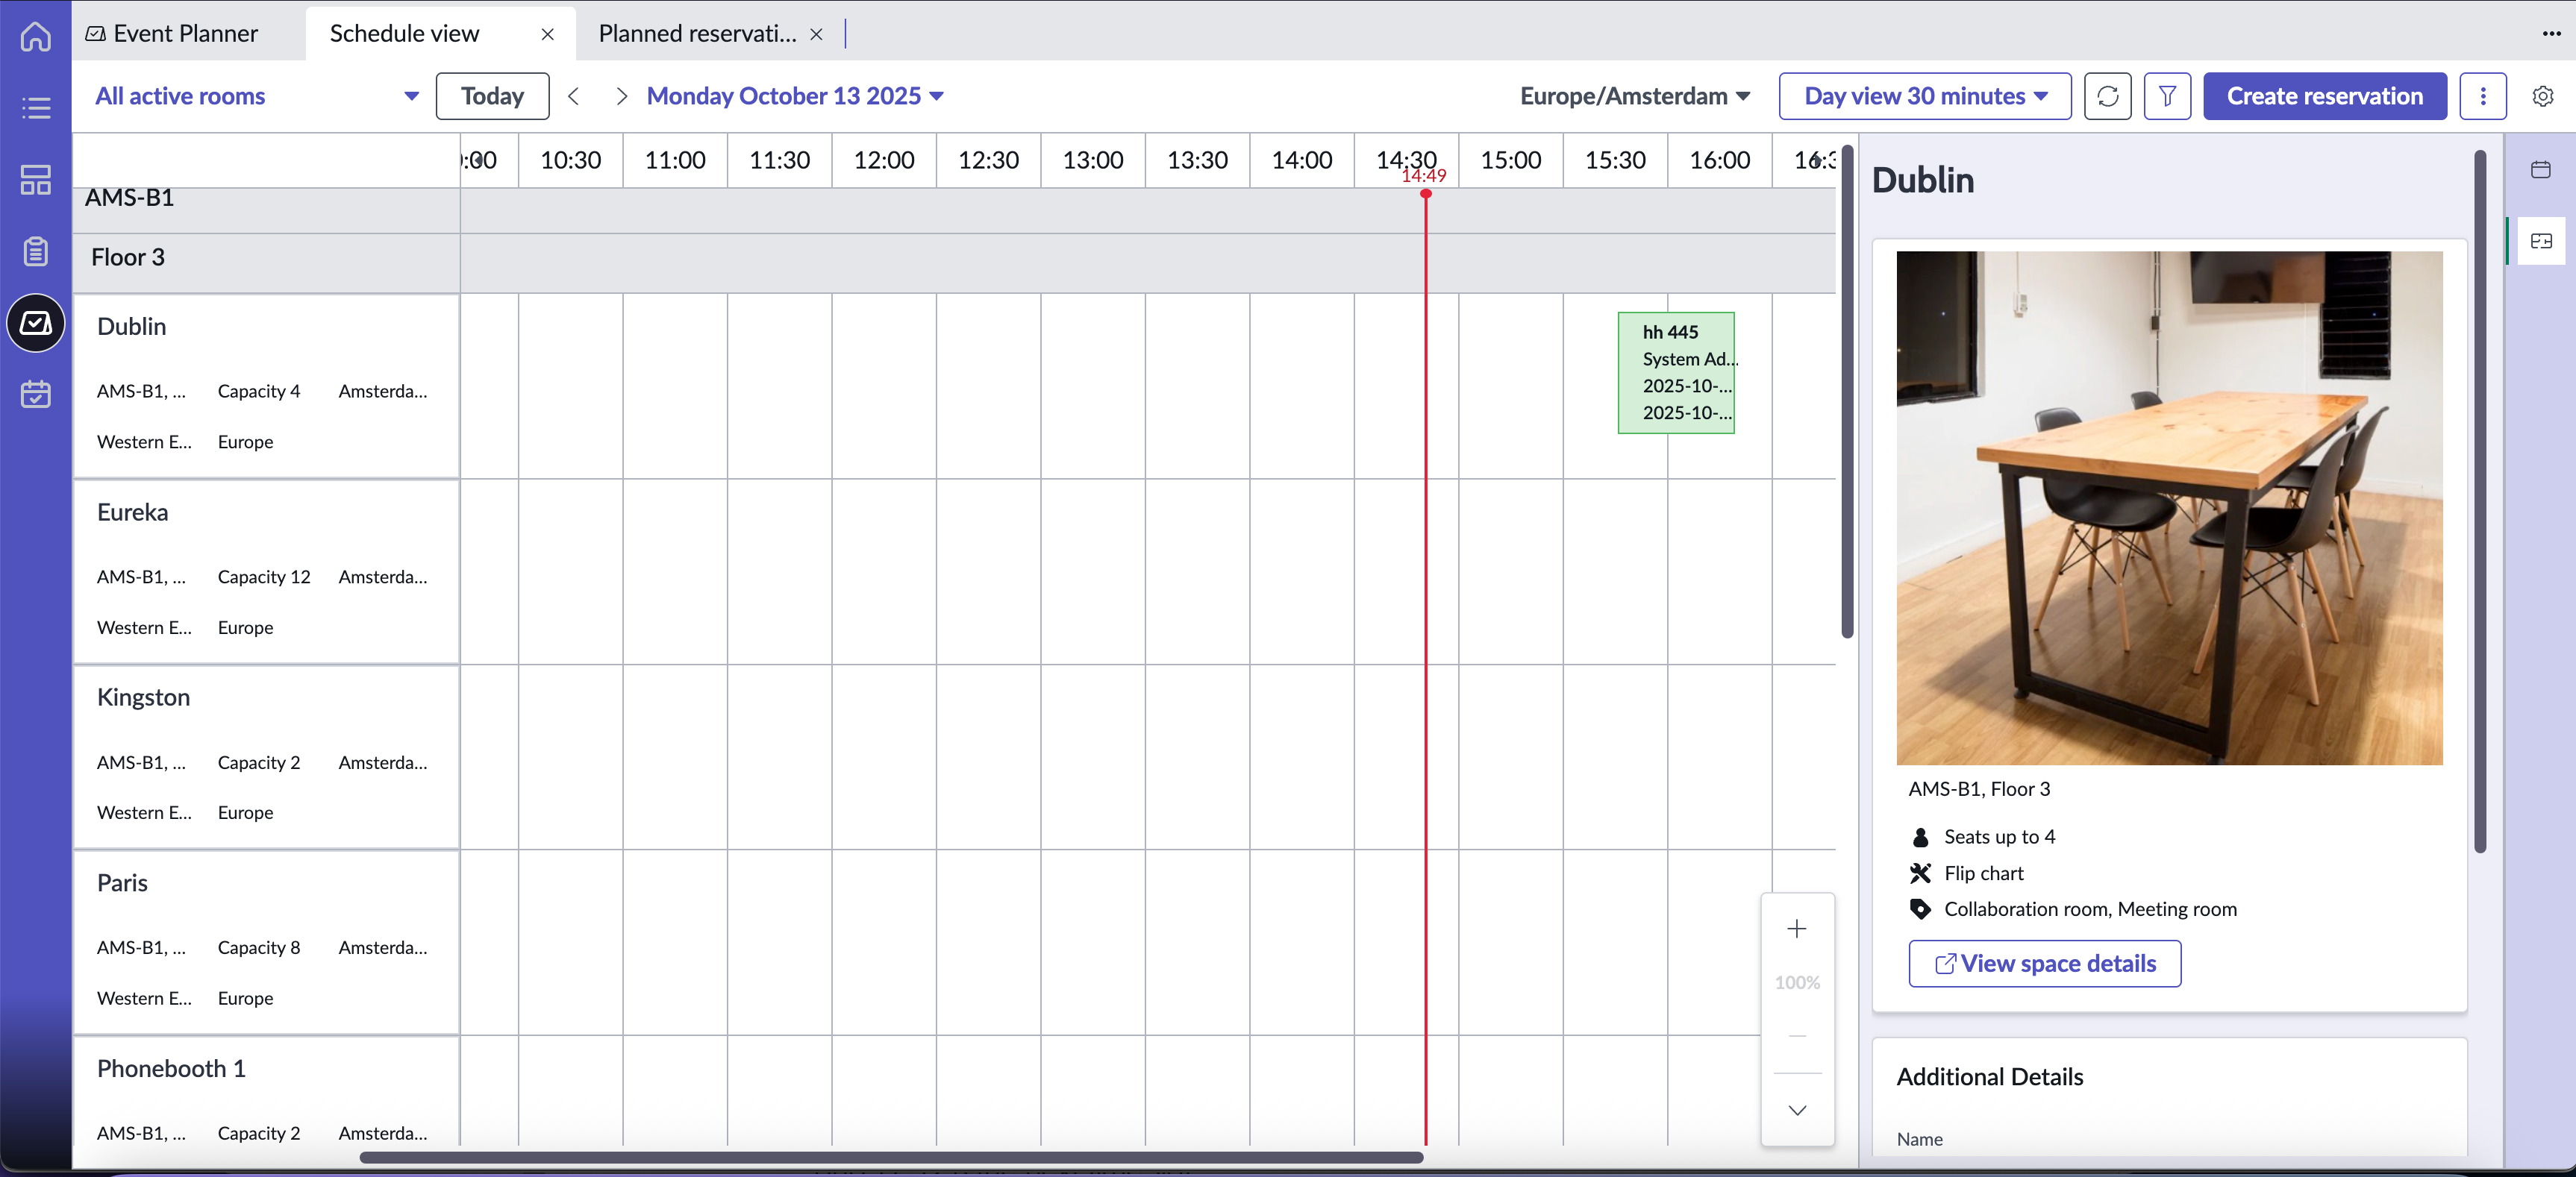Click Create reservation button
The image size is (2576, 1177).
[x=2324, y=96]
